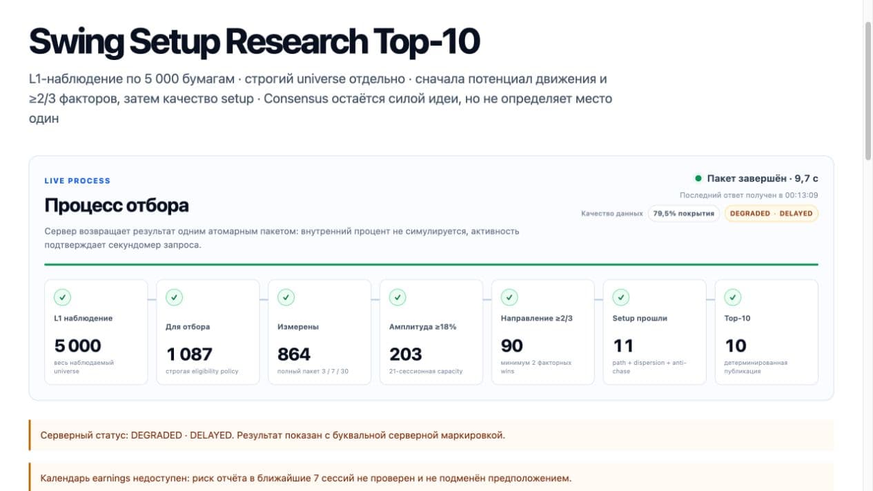
Task: Click the 10 value in the Top-10 card
Action: coord(736,345)
